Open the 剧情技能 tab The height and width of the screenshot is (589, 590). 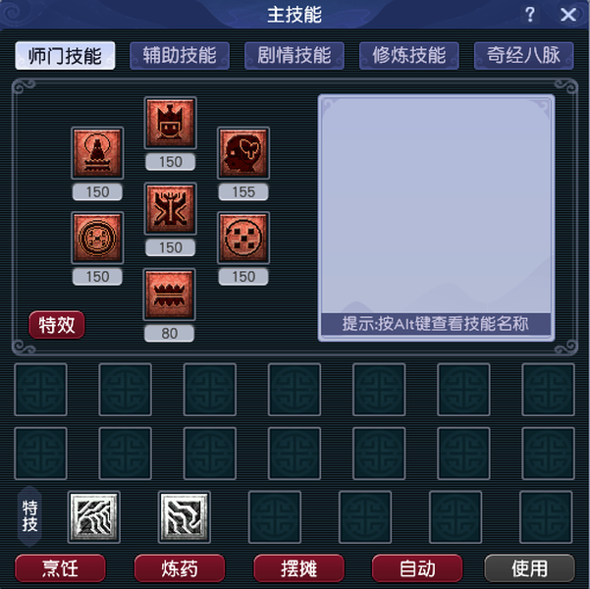[x=295, y=56]
